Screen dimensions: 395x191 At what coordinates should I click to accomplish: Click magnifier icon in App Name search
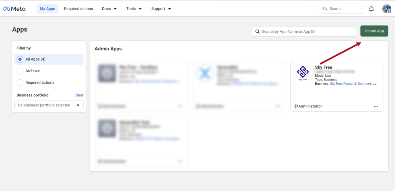point(257,32)
